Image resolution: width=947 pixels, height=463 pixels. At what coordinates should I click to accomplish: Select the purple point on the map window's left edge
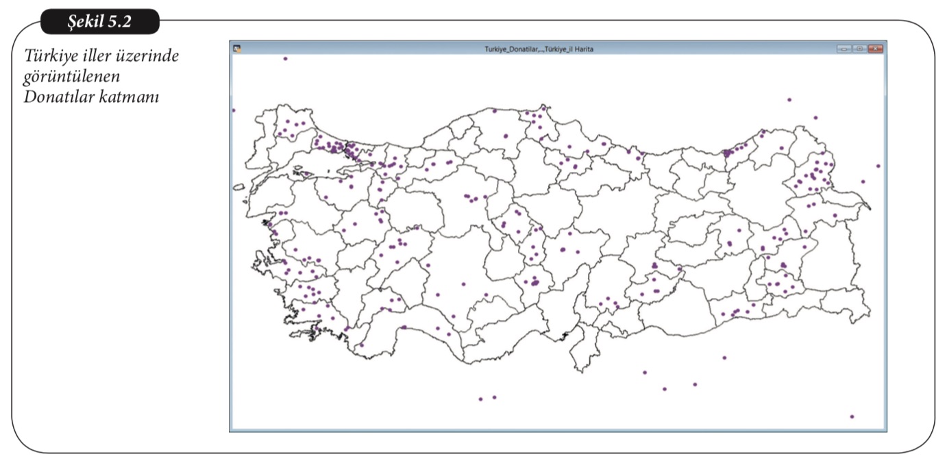pos(234,110)
